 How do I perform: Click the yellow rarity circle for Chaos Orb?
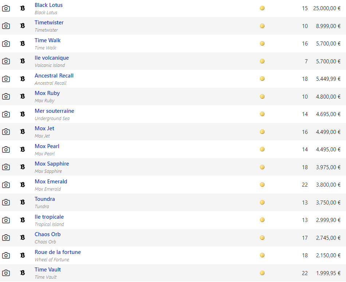click(x=262, y=238)
